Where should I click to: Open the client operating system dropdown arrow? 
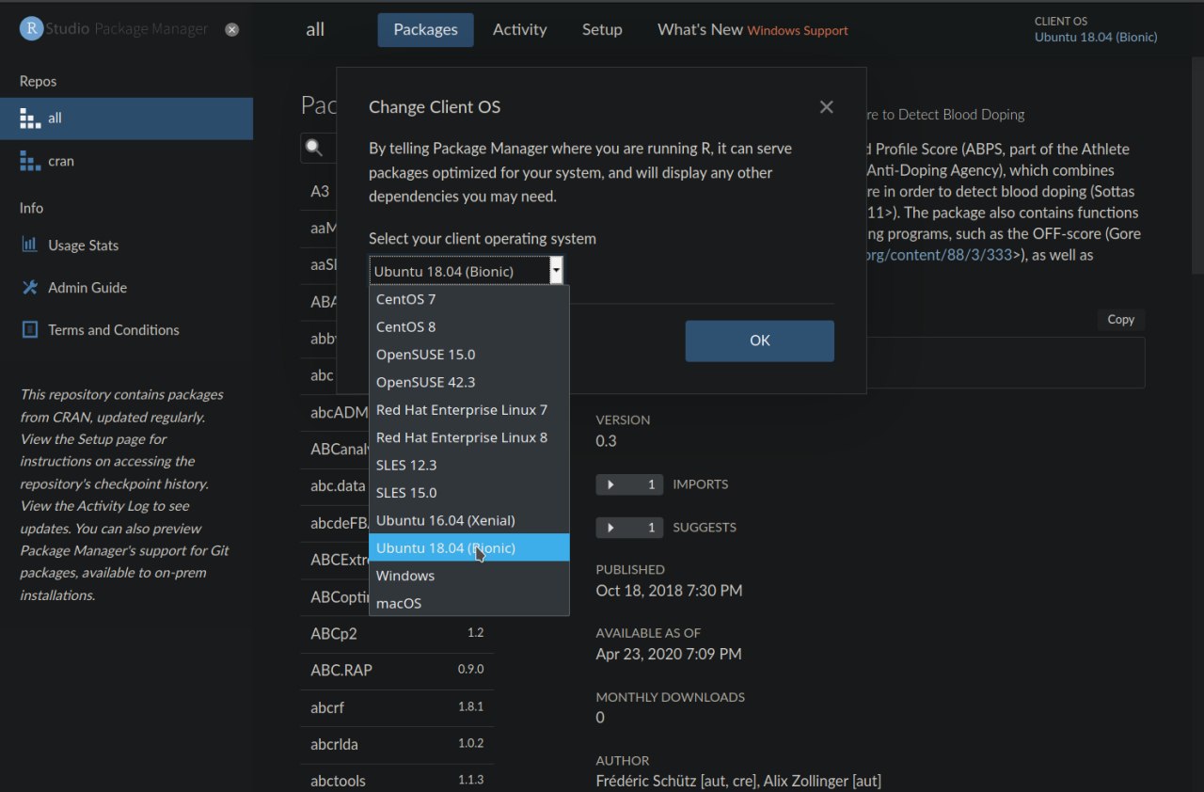click(x=556, y=271)
